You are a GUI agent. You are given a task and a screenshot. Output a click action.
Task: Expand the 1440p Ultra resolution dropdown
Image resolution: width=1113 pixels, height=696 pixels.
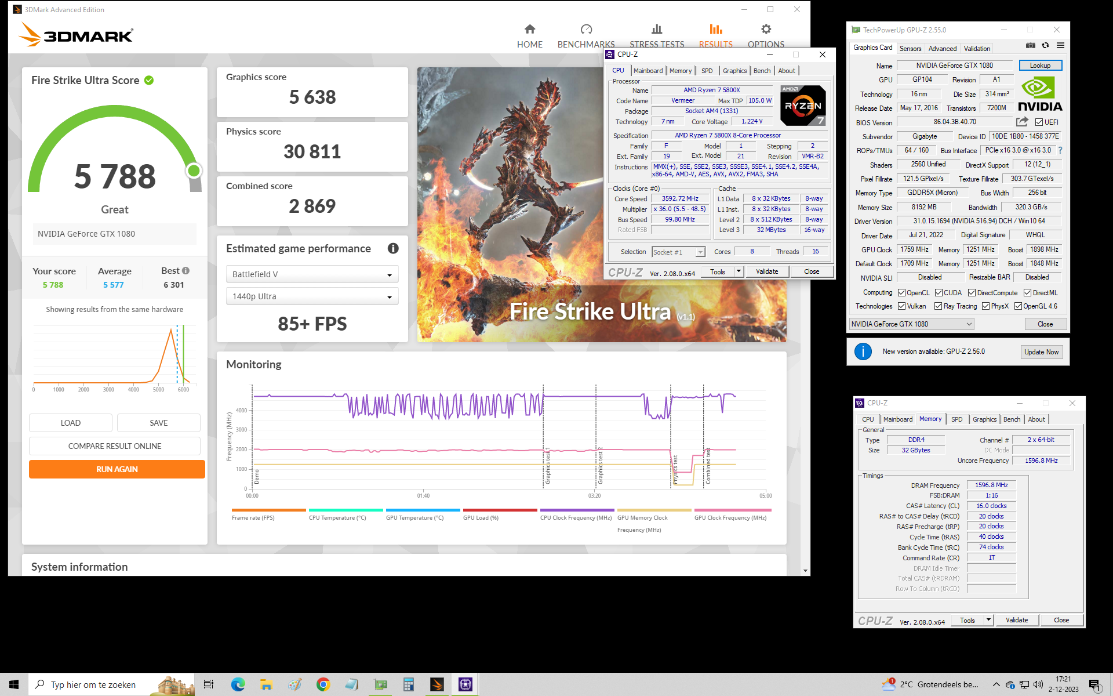[x=312, y=296]
